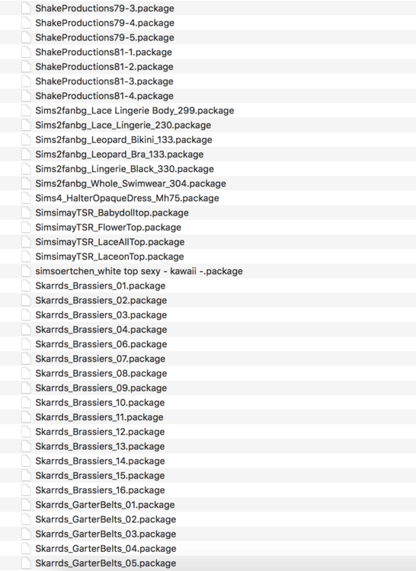Viewport: 416px width, 571px height.
Task: Click file icon next to SimsimayTSR_FlowerTop.package
Action: click(x=26, y=227)
